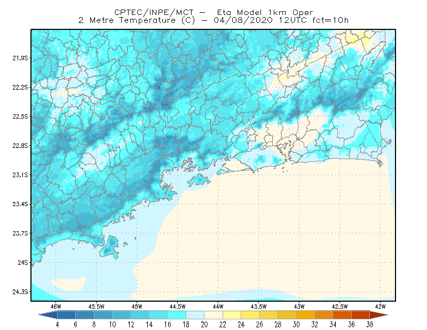Click the right dark red colorbar arrow
Image resolution: width=427 pixels, height=330 pixels.
coord(379,315)
